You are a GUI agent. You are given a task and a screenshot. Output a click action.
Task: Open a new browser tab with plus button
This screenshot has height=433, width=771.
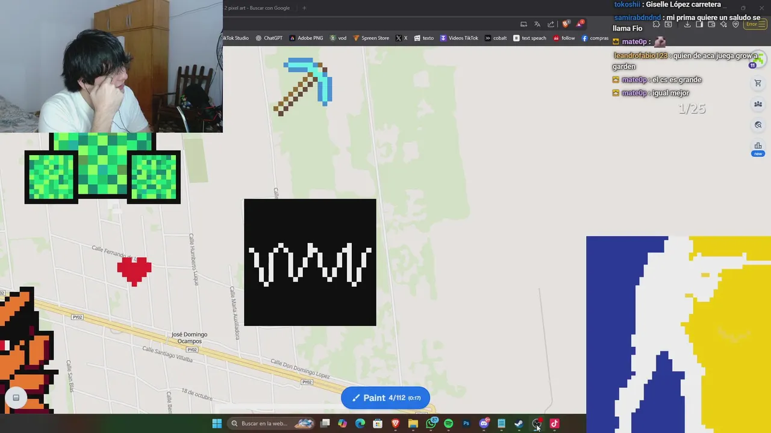tap(304, 8)
